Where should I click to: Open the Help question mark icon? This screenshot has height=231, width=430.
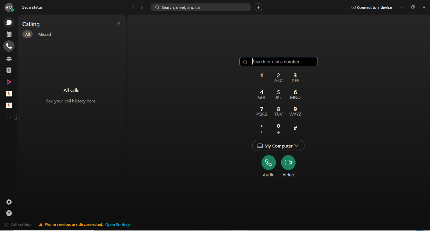tap(9, 213)
